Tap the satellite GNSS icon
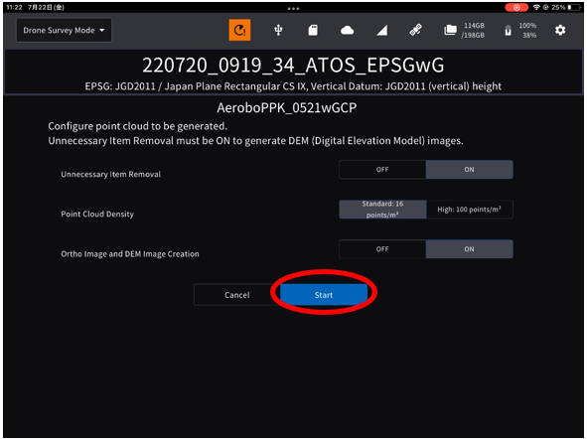Screen dimensions: 587x439 pyautogui.click(x=415, y=30)
